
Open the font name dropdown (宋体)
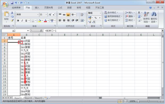click(x=38, y=15)
